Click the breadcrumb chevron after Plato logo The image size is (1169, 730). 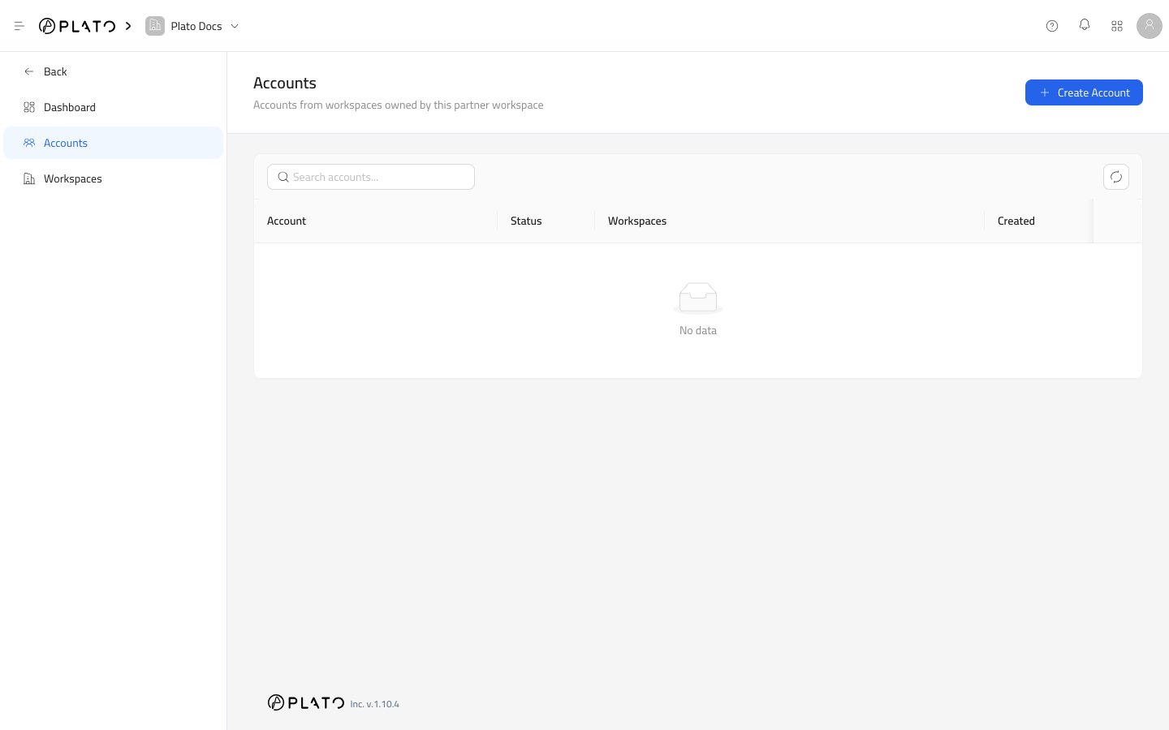pyautogui.click(x=128, y=26)
